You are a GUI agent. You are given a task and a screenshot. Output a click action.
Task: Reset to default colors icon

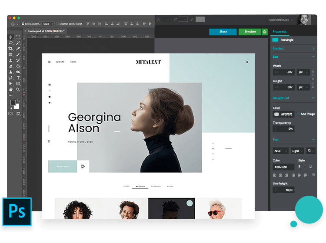(x=11, y=108)
